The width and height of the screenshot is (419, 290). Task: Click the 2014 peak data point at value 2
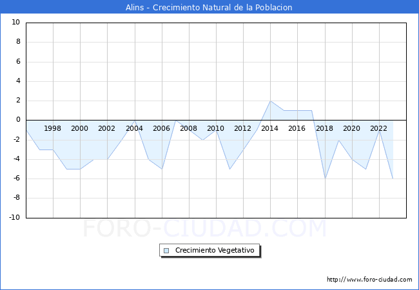point(271,101)
